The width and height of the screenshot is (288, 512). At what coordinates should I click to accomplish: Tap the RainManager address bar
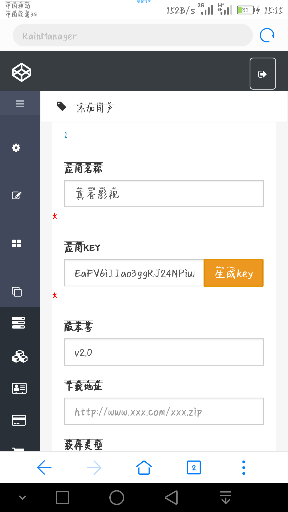133,35
